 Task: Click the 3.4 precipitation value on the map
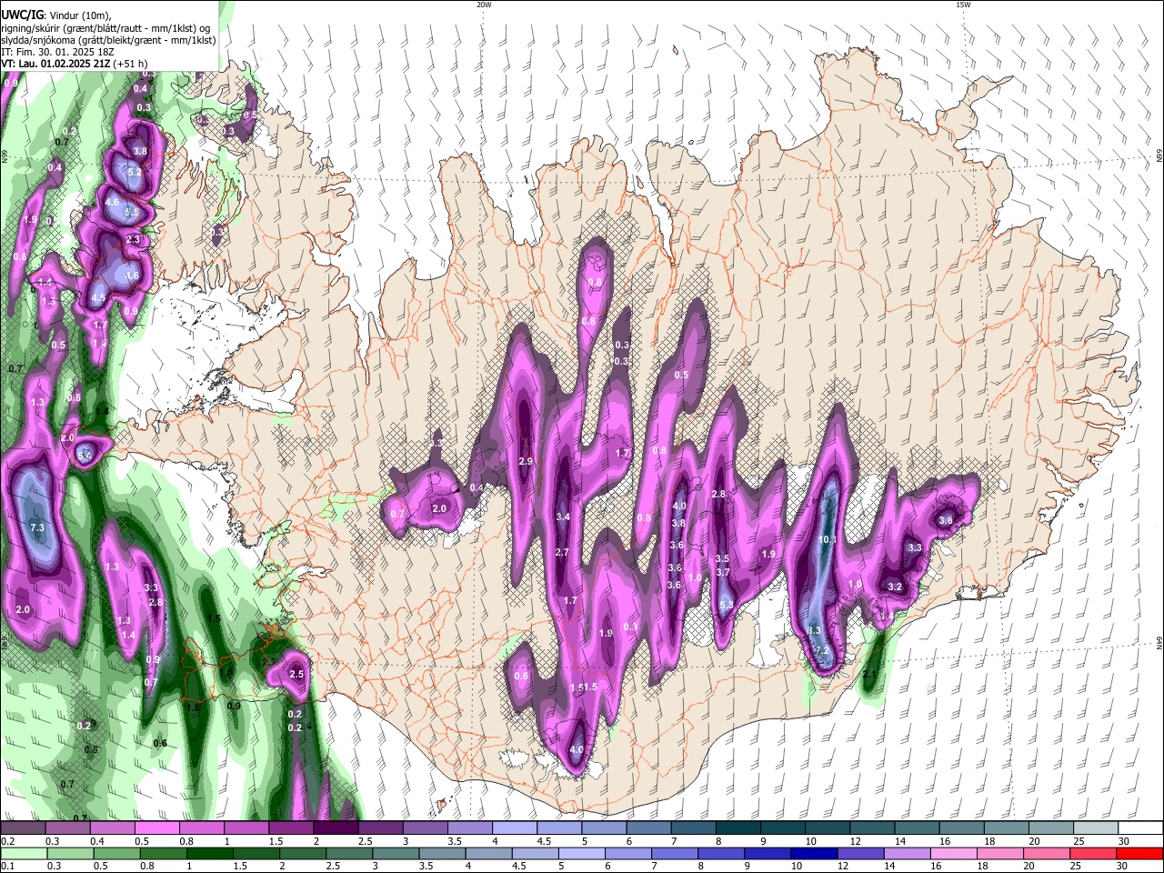coord(563,517)
